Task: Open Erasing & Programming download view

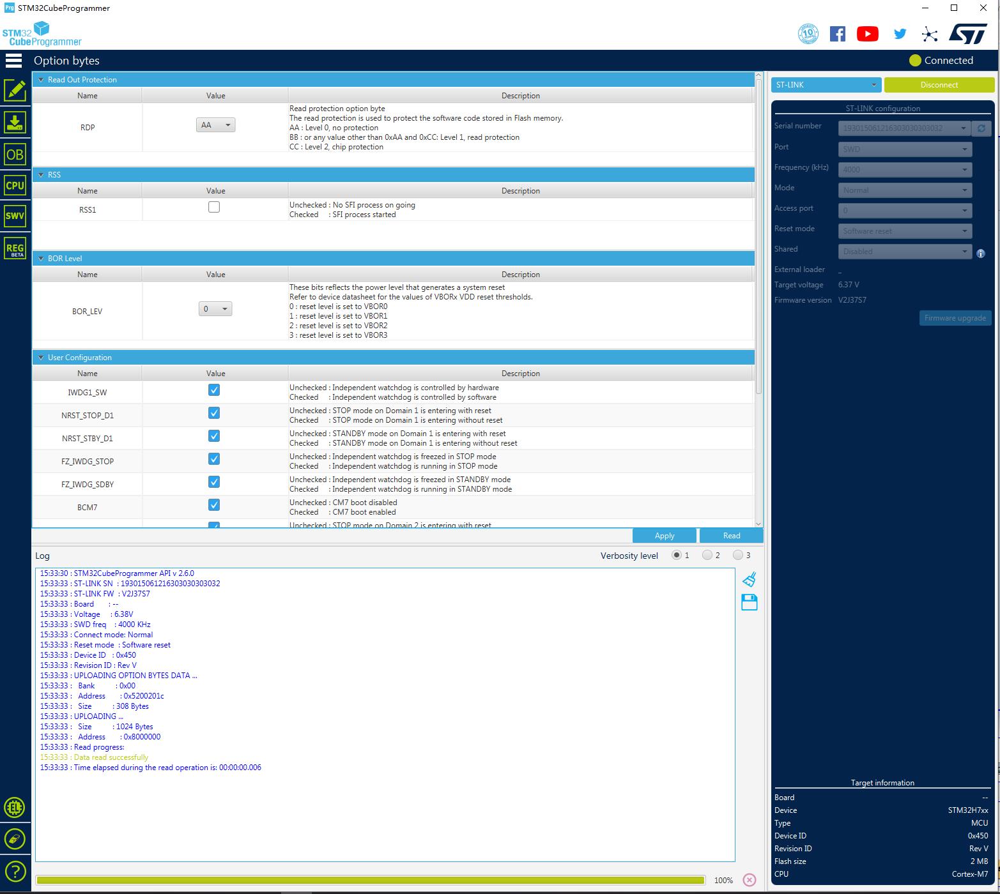Action: pos(15,122)
